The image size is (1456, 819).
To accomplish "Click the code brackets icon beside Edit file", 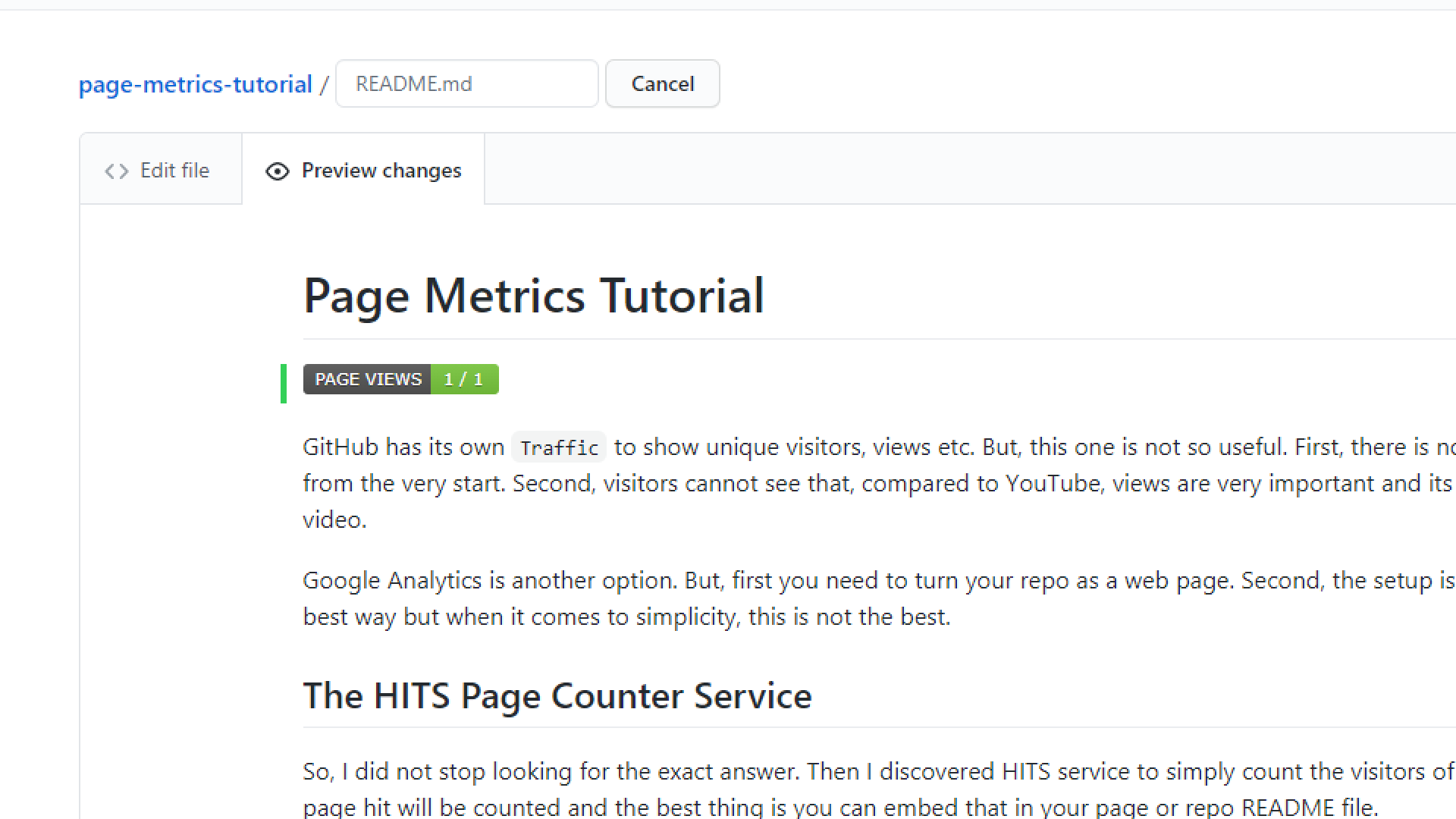I will tap(116, 171).
